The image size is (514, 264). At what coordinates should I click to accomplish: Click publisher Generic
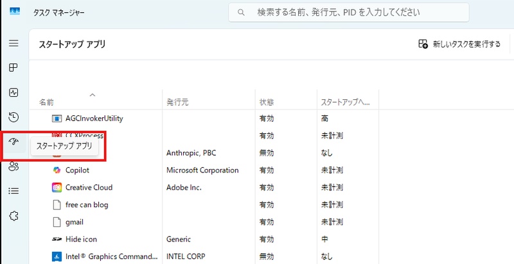point(179,240)
